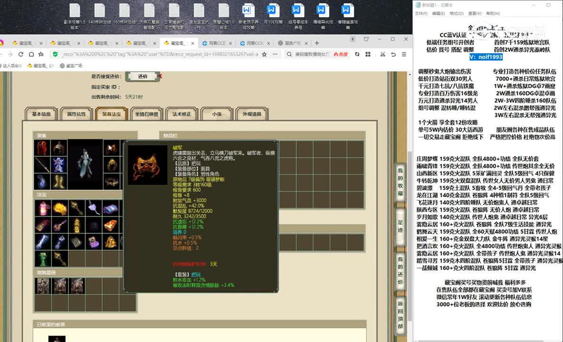The width and height of the screenshot is (563, 342).
Task: Click the blue claw treasure icon
Action: click(59, 242)
